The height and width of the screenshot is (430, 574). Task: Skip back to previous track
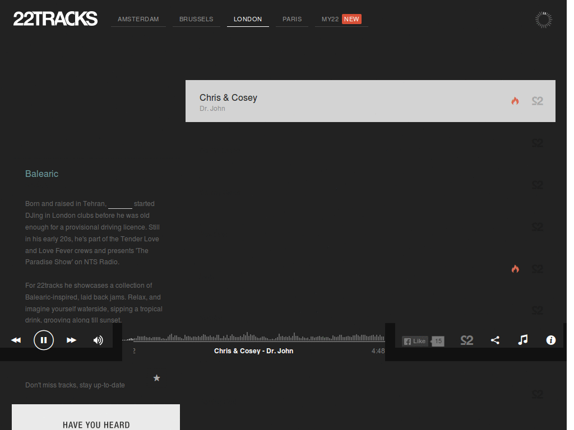[x=16, y=340]
